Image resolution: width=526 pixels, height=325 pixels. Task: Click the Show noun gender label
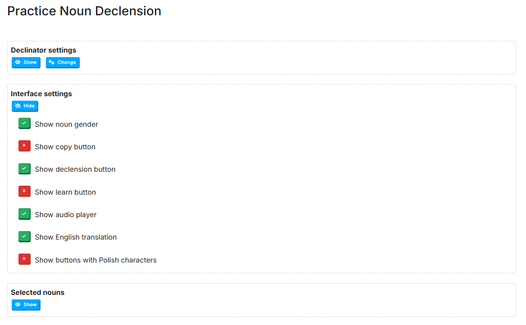point(66,125)
